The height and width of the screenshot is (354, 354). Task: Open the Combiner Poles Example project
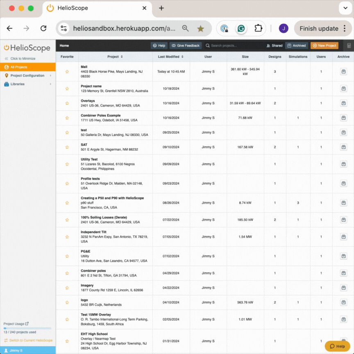[101, 116]
